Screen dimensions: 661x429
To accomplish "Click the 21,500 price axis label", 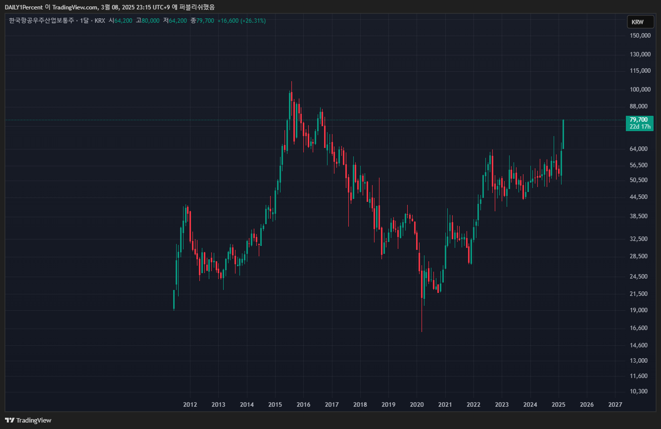I will pyautogui.click(x=638, y=294).
